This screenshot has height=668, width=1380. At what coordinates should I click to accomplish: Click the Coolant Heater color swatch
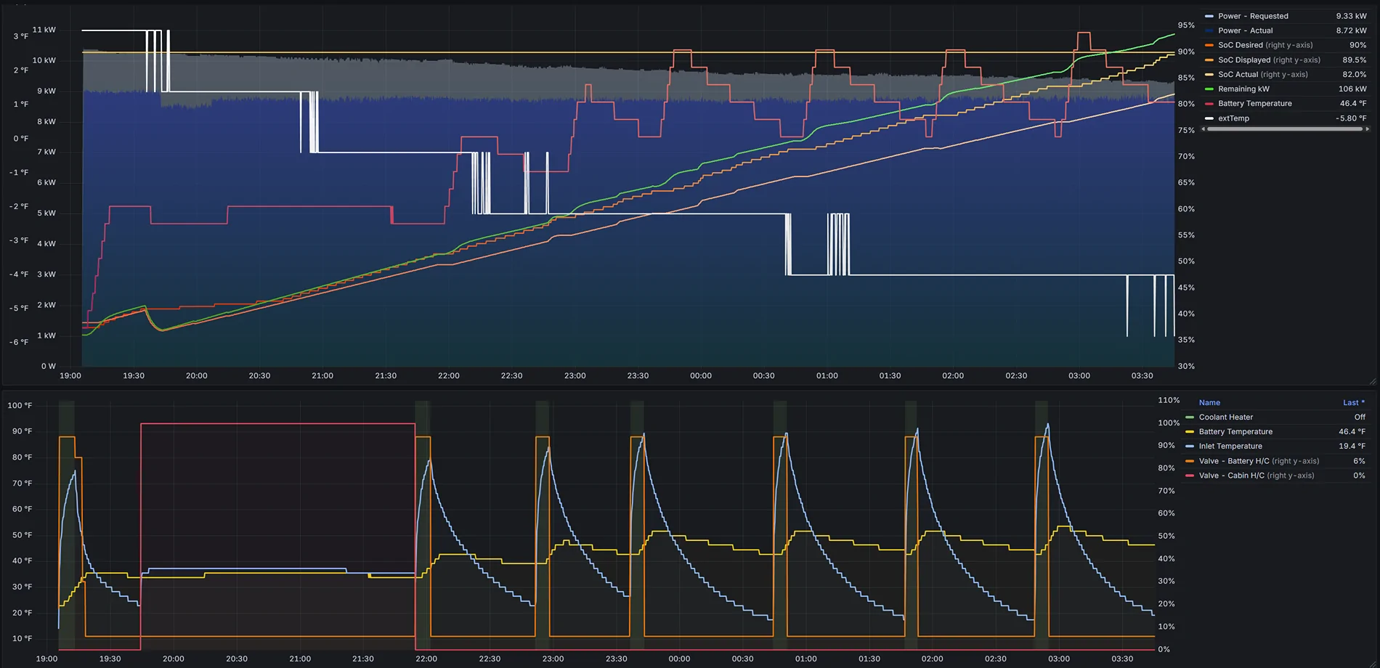(x=1190, y=417)
